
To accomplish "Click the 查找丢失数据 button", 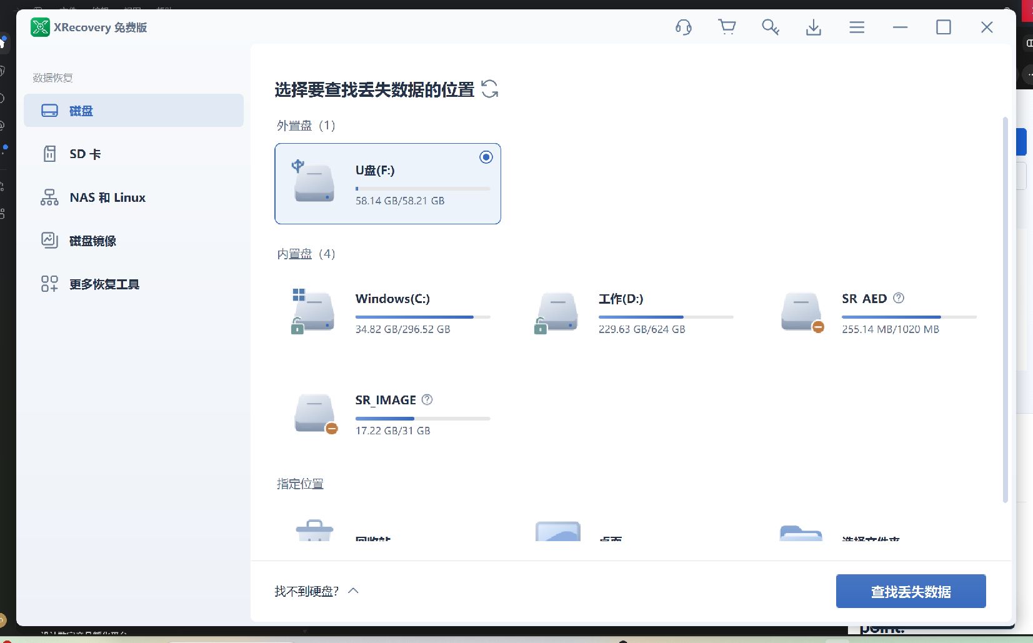I will click(911, 591).
